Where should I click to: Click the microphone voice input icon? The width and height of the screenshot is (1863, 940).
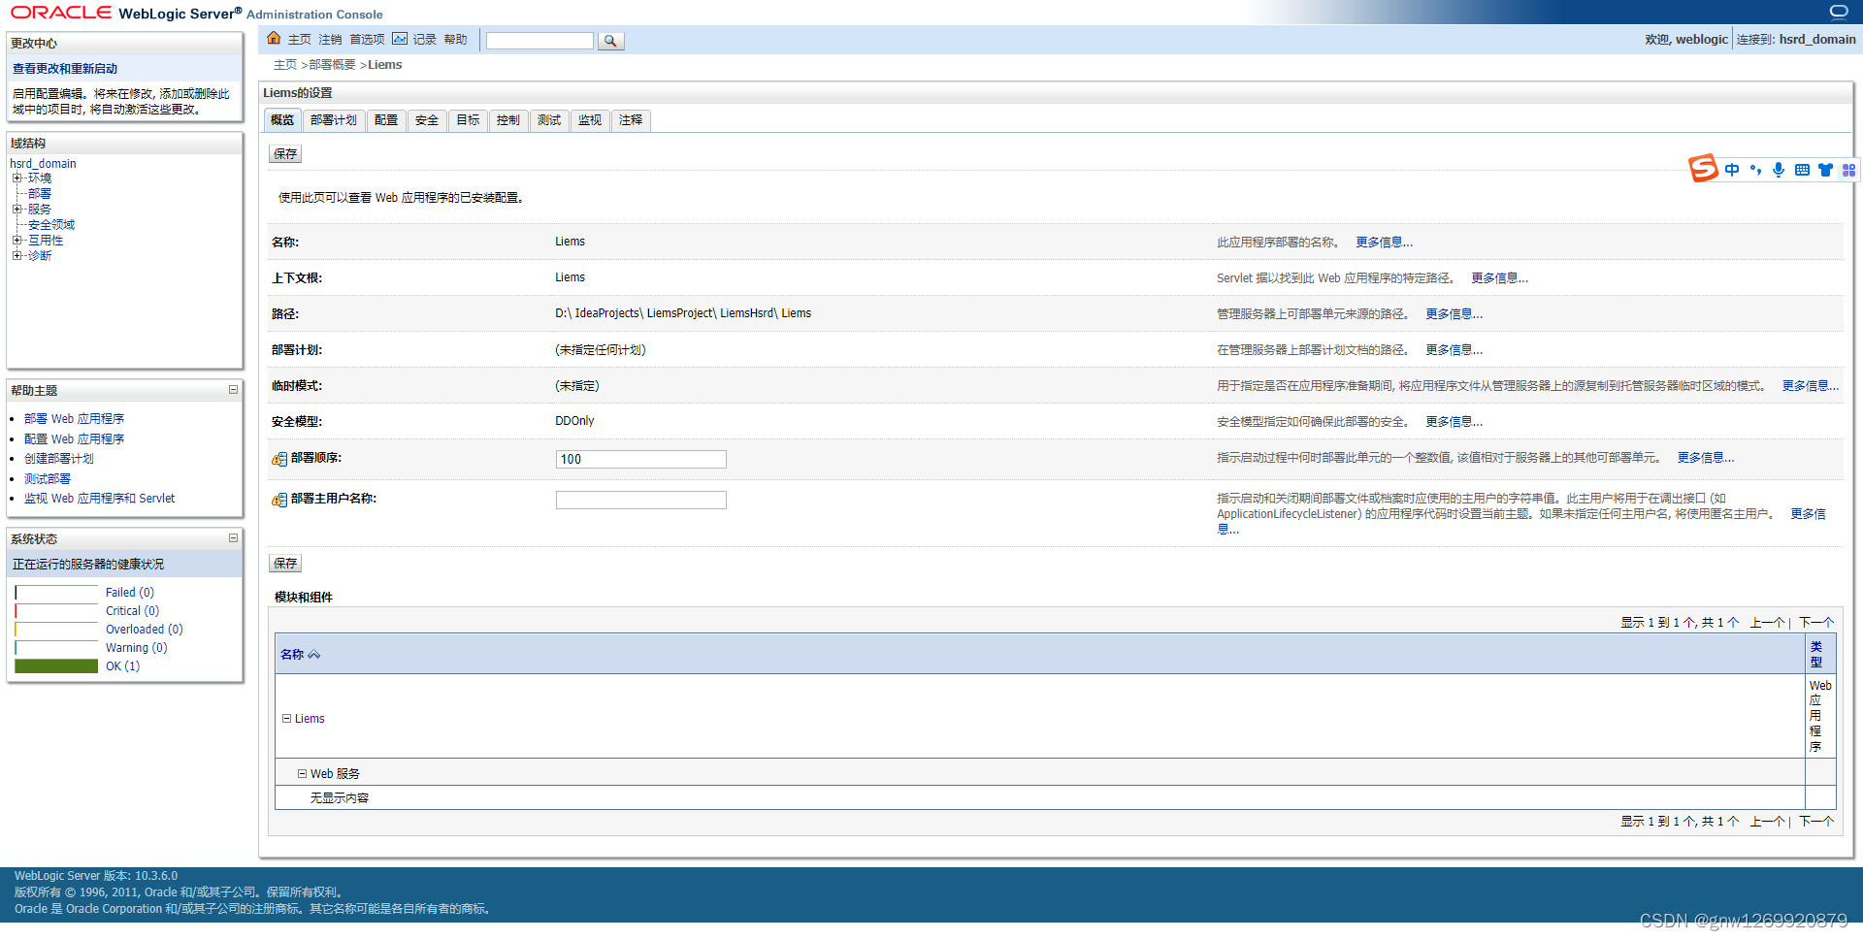pos(1779,170)
